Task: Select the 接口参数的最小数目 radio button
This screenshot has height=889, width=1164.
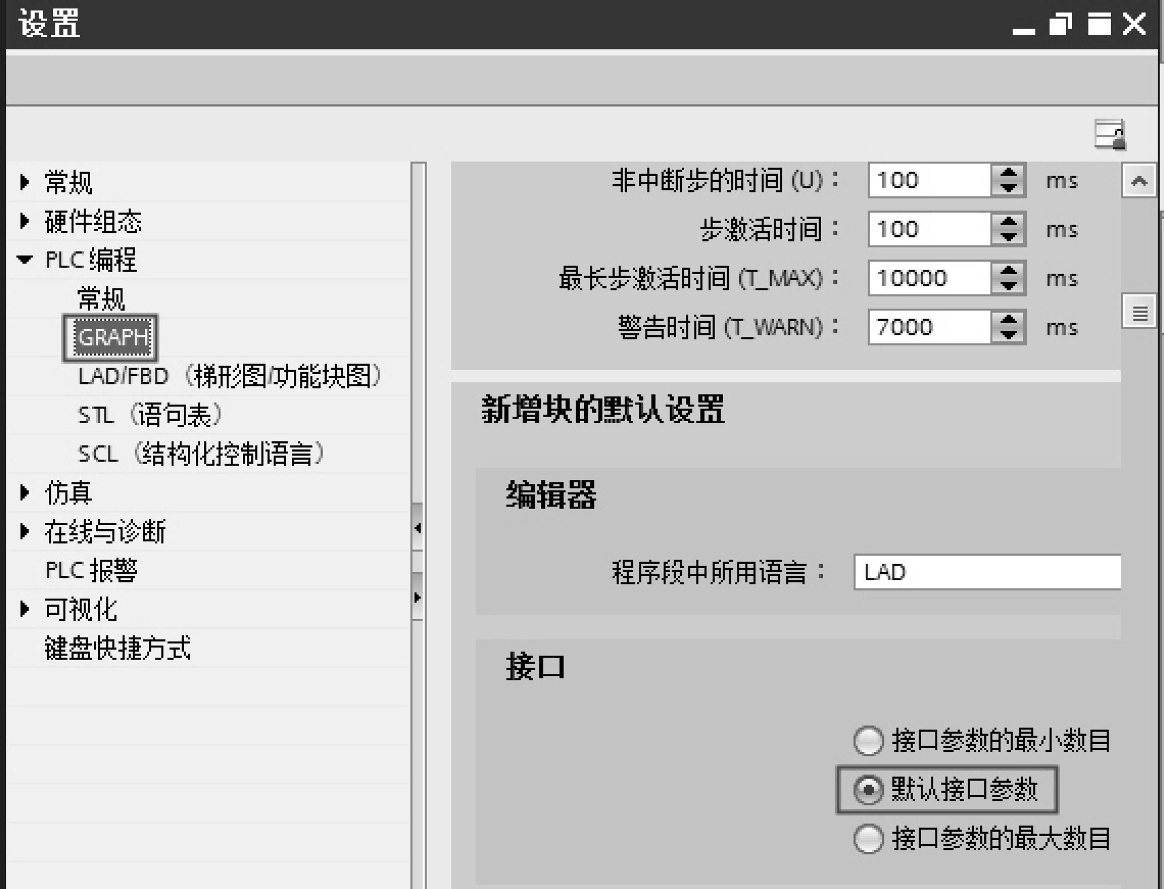Action: (868, 741)
